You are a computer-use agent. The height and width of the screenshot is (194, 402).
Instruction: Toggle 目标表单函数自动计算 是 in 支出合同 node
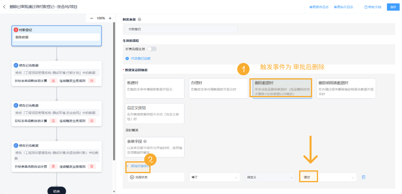(x=53, y=121)
